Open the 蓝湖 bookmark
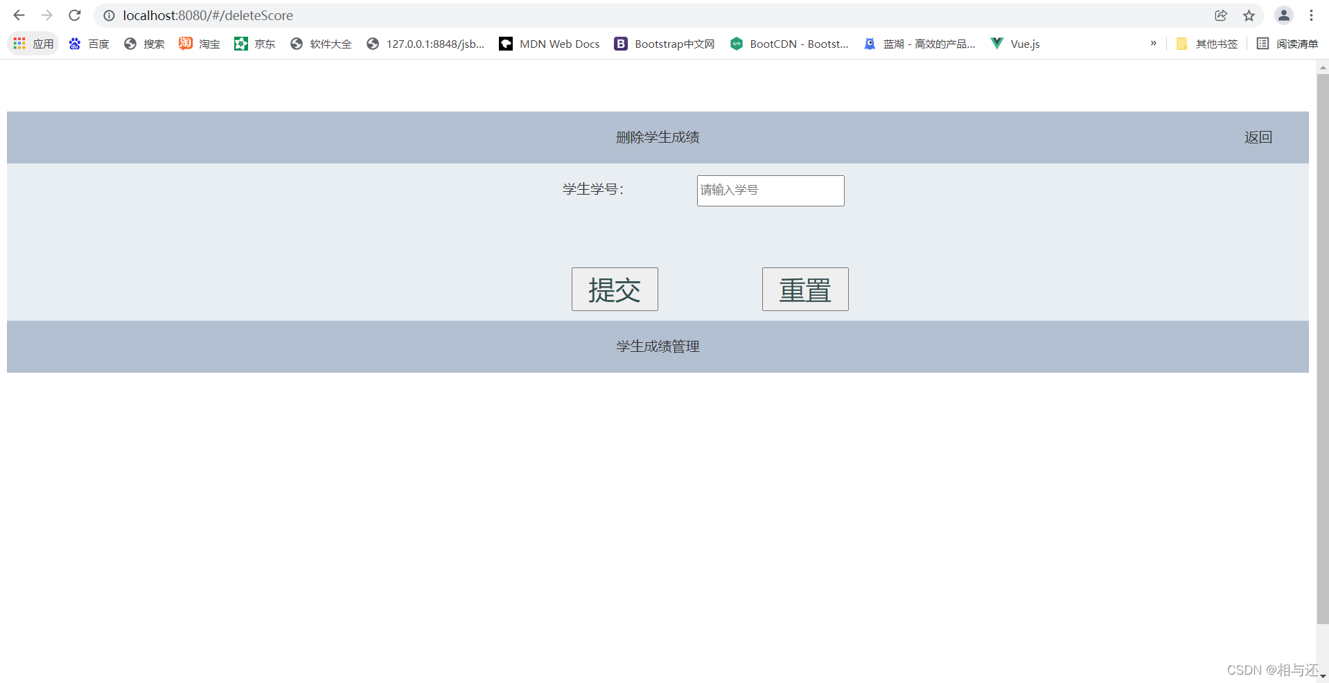The image size is (1329, 683). (x=919, y=44)
